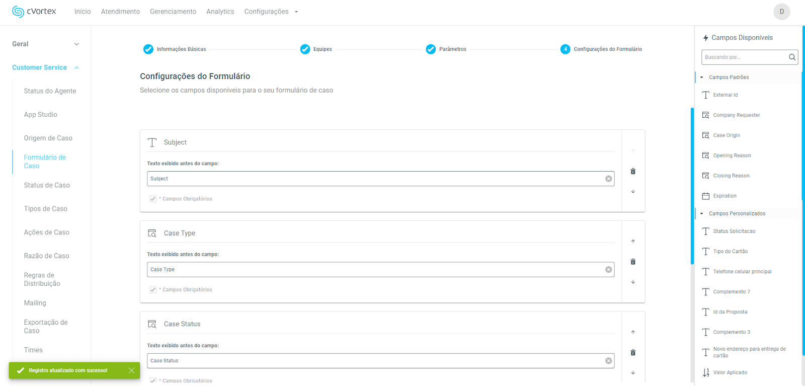The height and width of the screenshot is (386, 805).
Task: Move the Subject field down
Action: click(633, 191)
